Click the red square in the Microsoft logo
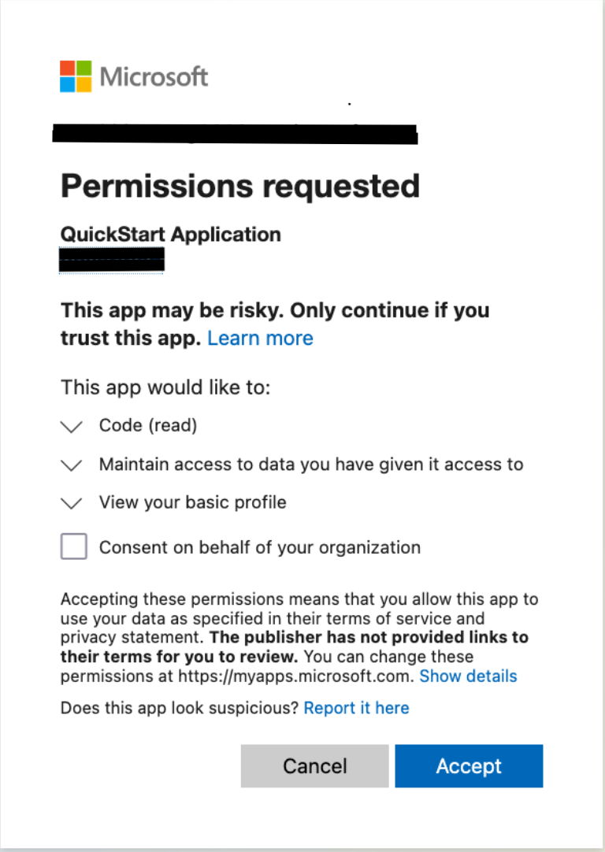The image size is (605, 852). click(x=66, y=66)
